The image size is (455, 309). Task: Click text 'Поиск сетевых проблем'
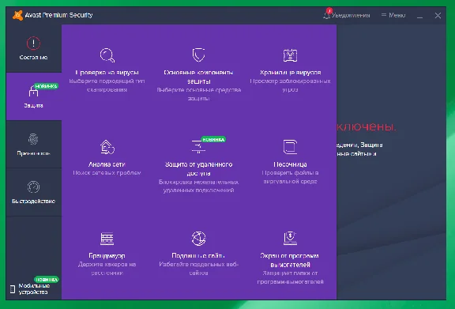point(107,173)
